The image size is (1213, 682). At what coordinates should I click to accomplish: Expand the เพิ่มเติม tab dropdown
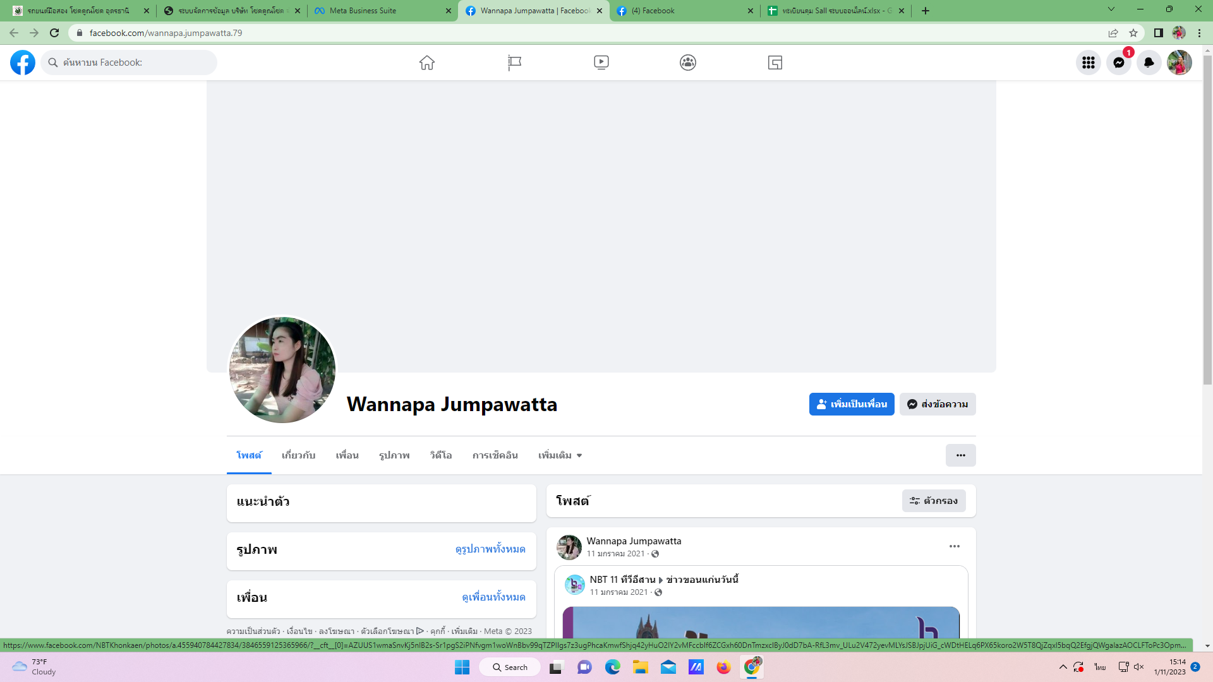(560, 455)
